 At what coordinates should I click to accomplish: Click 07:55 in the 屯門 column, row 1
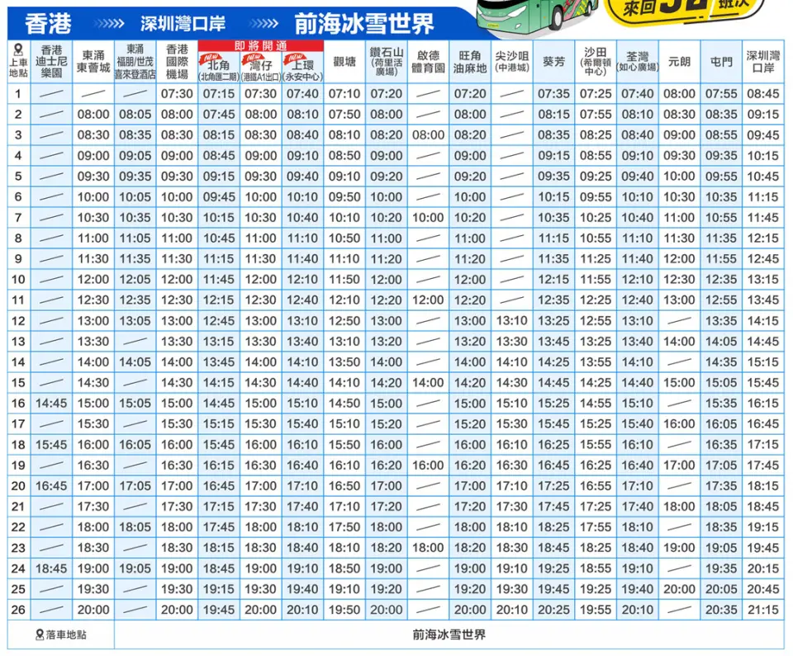(x=721, y=94)
